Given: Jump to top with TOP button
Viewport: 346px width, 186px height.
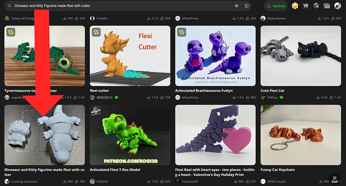Looking at the screenshot, I should 334,179.
